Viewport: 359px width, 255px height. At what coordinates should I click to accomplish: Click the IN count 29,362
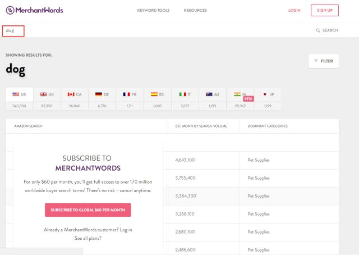click(240, 106)
